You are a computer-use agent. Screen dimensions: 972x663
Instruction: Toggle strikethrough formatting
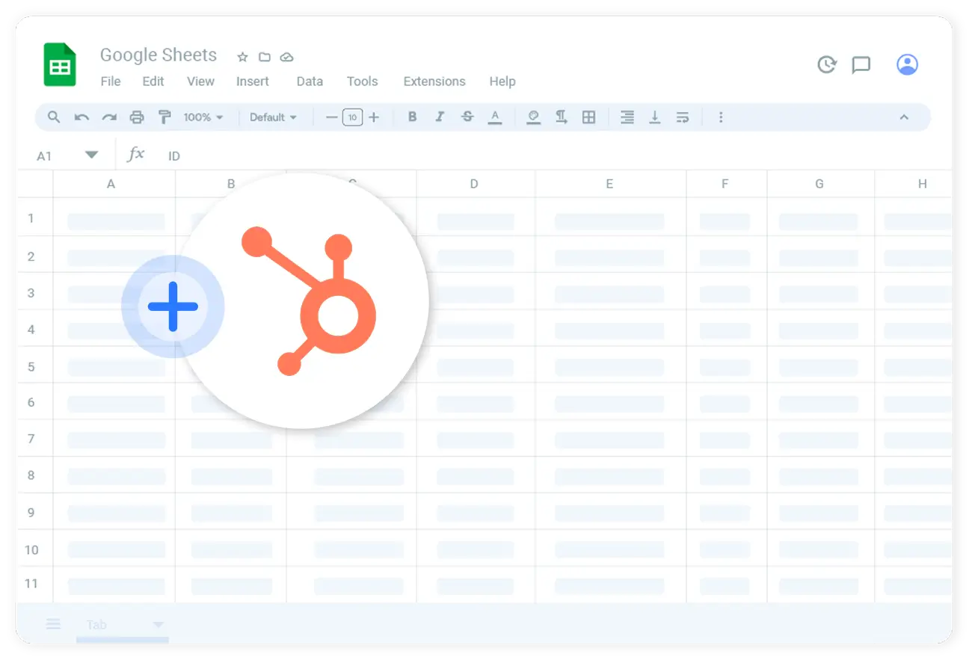(467, 117)
